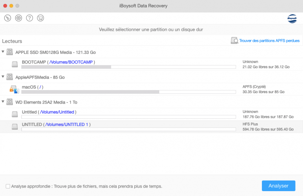This screenshot has width=303, height=196.
Task: Click the UNTITLED HFS Plus drive icon
Action: [x=15, y=127]
